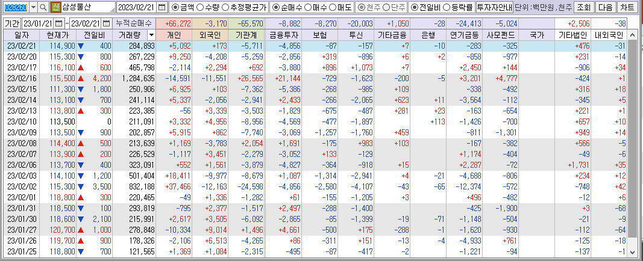
Task: Open the 차트 chart button
Action: click(x=627, y=7)
